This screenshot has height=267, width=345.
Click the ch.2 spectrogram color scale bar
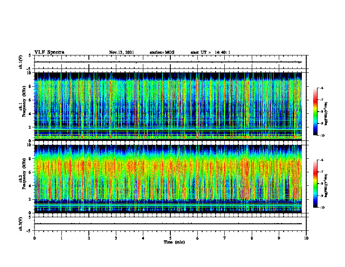pyautogui.click(x=315, y=184)
